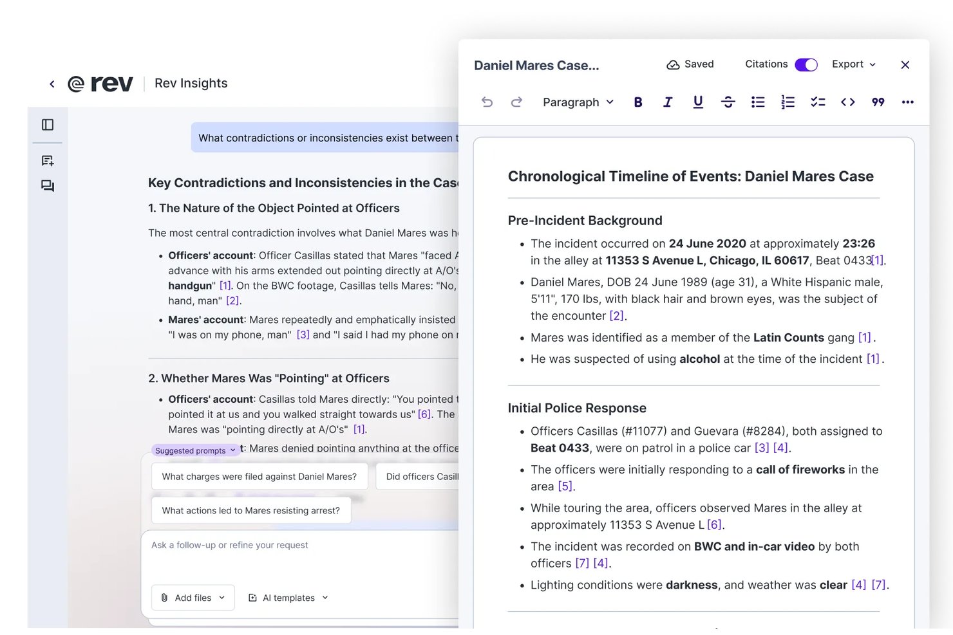
Task: Toggle the sidebar panel icon
Action: pos(48,125)
